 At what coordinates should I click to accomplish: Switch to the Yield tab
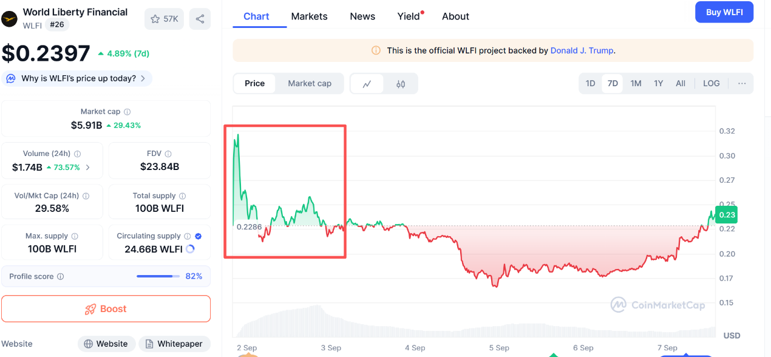pos(409,16)
